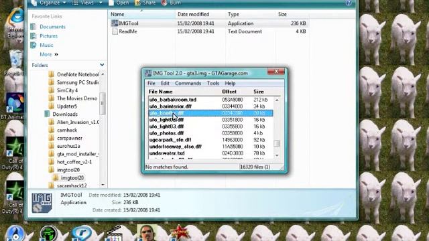Select ReadMe text document icon
Image resolution: width=429 pixels, height=241 pixels.
[x=115, y=31]
